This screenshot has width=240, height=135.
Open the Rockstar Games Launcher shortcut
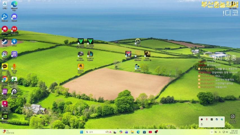(81, 66)
